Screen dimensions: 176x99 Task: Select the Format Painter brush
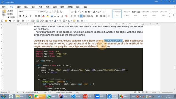coord(9,17)
